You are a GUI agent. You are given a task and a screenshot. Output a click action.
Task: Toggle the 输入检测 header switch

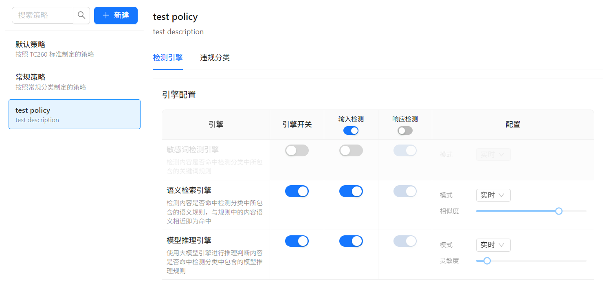click(351, 131)
